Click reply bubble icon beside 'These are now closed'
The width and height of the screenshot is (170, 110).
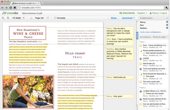click(x=144, y=94)
